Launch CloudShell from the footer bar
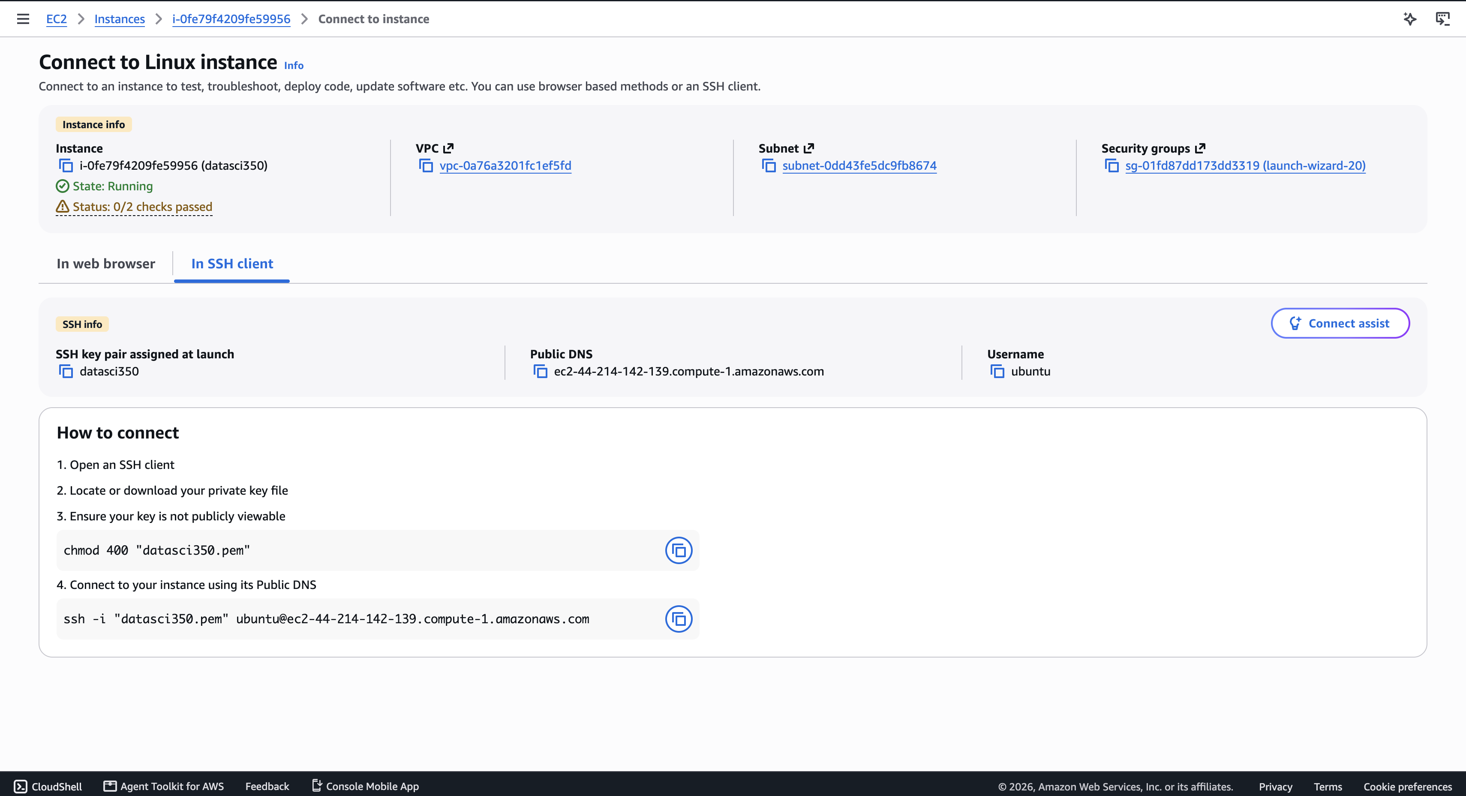 coord(48,786)
